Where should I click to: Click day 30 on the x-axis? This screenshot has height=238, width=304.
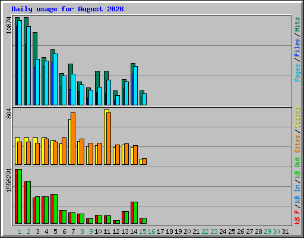[x=276, y=231]
